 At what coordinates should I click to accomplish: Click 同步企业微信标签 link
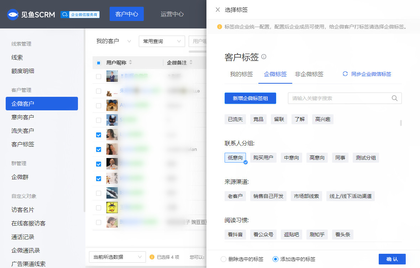(x=371, y=74)
